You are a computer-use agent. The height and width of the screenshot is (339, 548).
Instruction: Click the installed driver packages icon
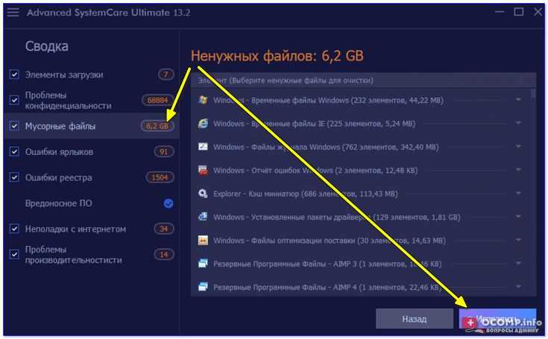point(203,217)
